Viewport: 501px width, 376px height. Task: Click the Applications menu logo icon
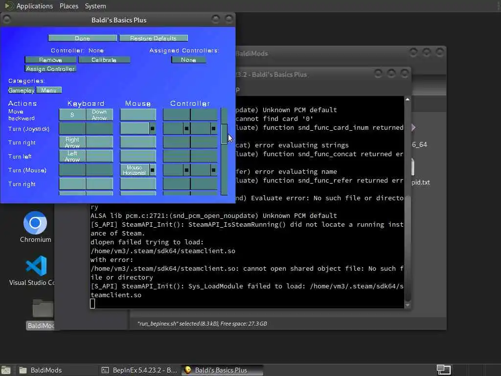point(9,6)
